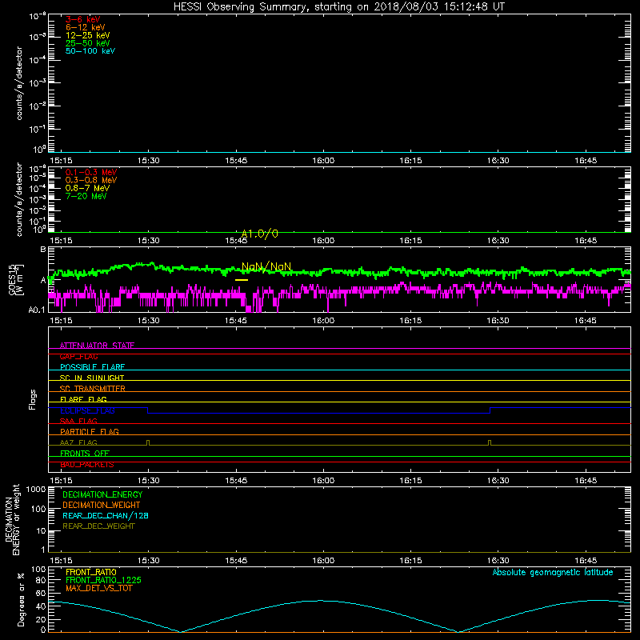Click the DECIMATION_ENERGY legend entry

point(102,494)
